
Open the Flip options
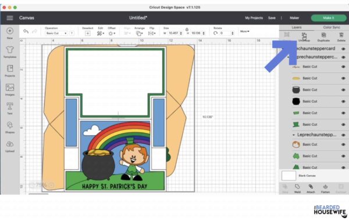click(152, 33)
